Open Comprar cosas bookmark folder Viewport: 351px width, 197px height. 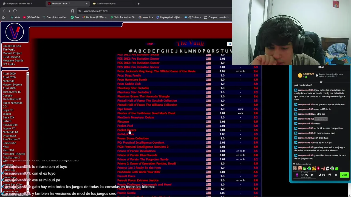point(216,17)
